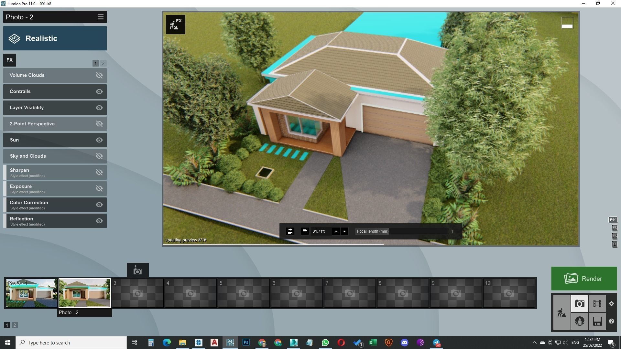This screenshot has width=621, height=349.
Task: Switch to photo set page 2
Action: pos(15,325)
